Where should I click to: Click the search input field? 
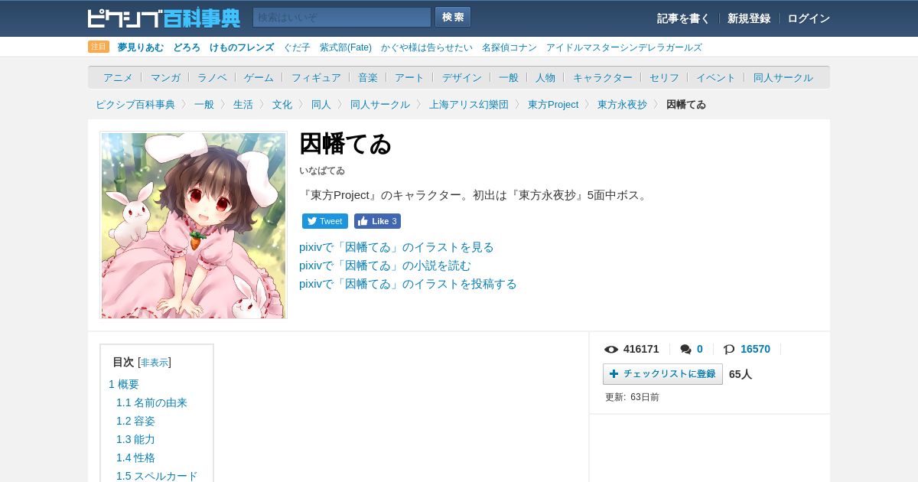pyautogui.click(x=342, y=18)
